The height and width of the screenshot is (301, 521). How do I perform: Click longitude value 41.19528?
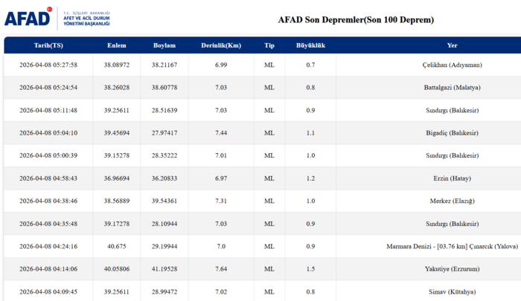pos(164,269)
